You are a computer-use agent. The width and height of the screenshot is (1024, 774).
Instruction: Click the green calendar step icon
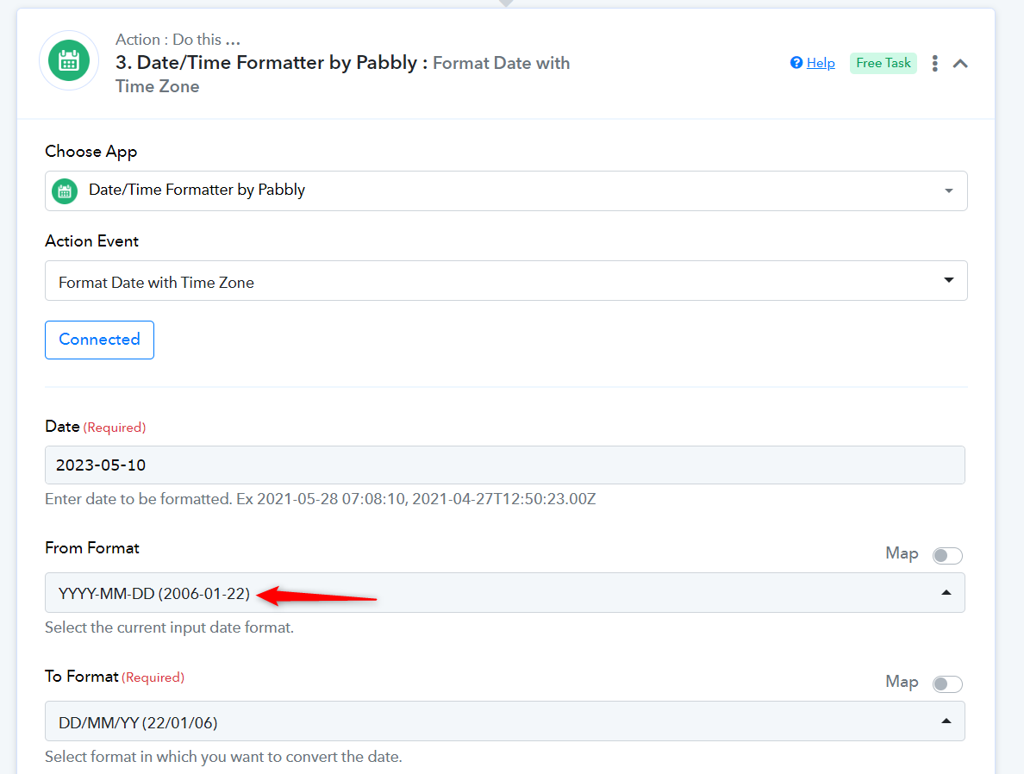[69, 60]
